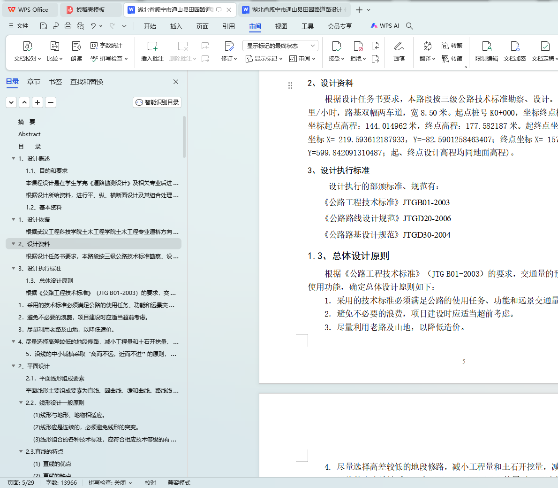Open 文档校对 proofreading tool
The width and height of the screenshot is (558, 488).
tap(27, 51)
